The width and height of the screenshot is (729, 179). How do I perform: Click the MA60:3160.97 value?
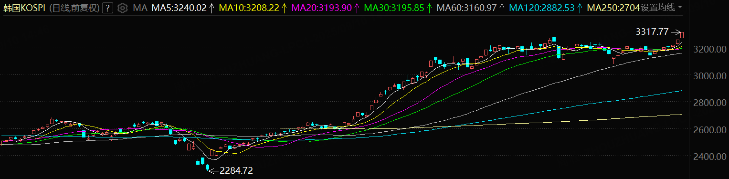point(467,8)
